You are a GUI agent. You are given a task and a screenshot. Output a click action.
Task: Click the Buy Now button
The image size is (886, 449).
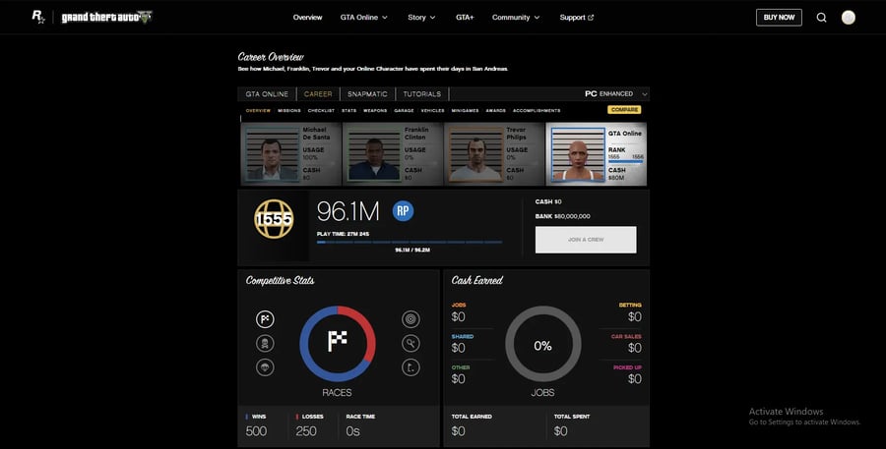pos(779,17)
